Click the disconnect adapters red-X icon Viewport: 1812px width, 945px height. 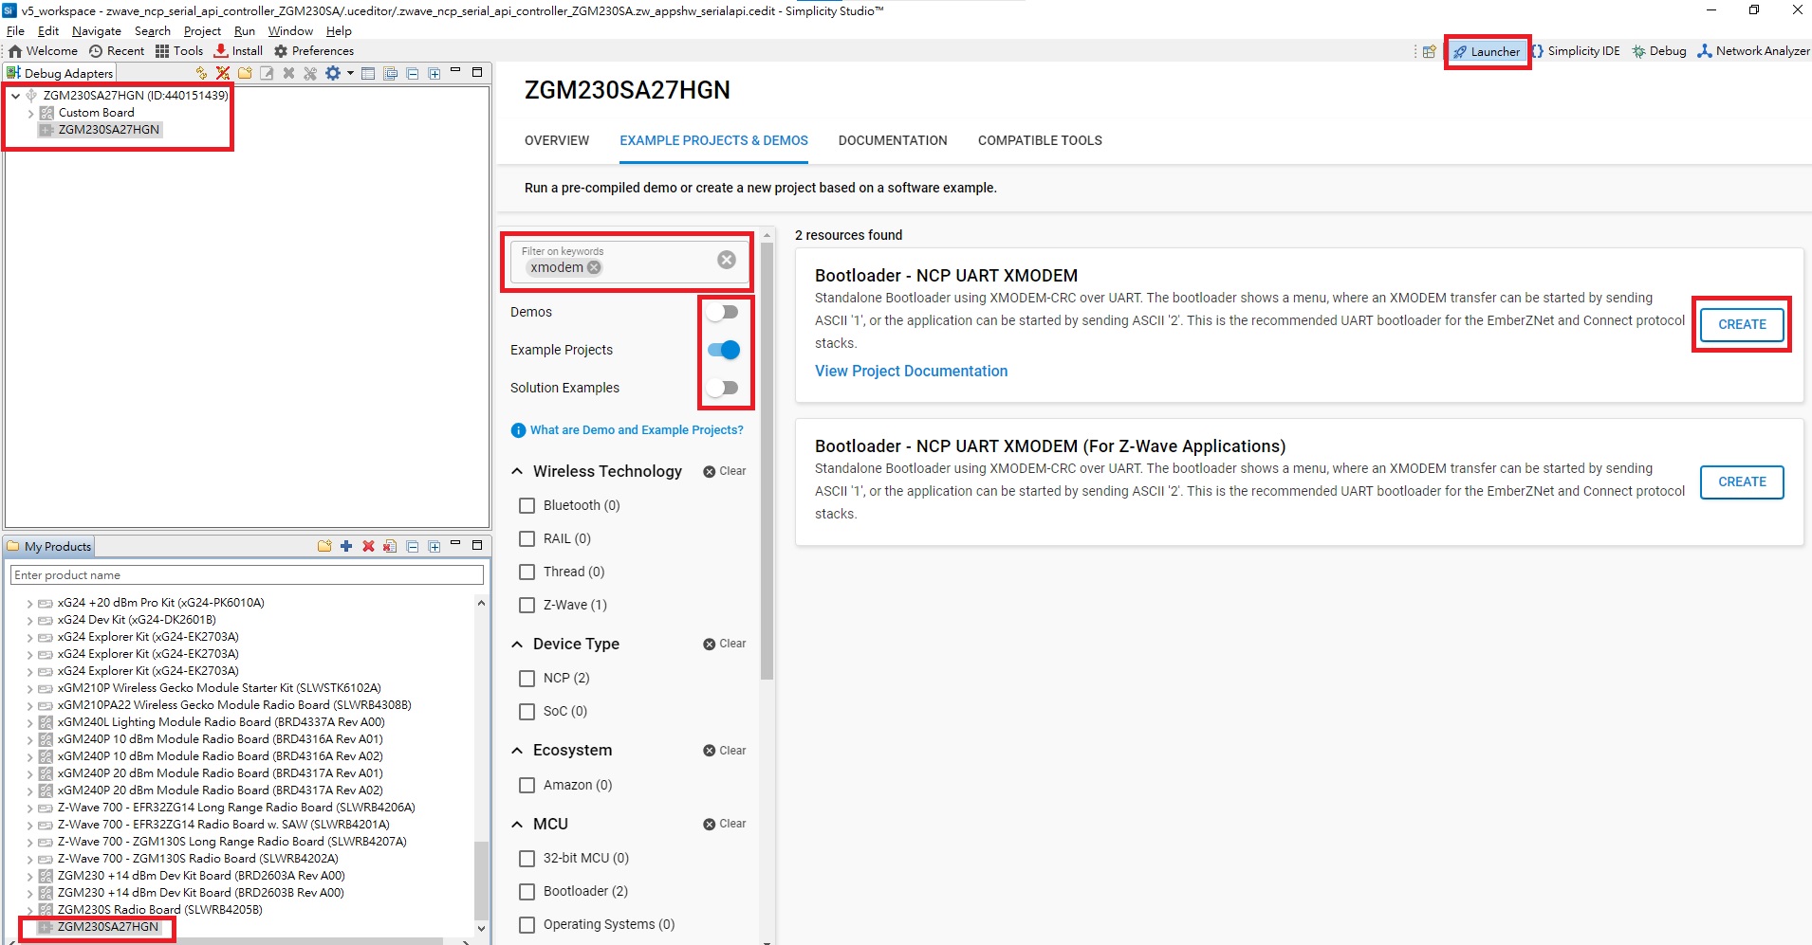223,73
